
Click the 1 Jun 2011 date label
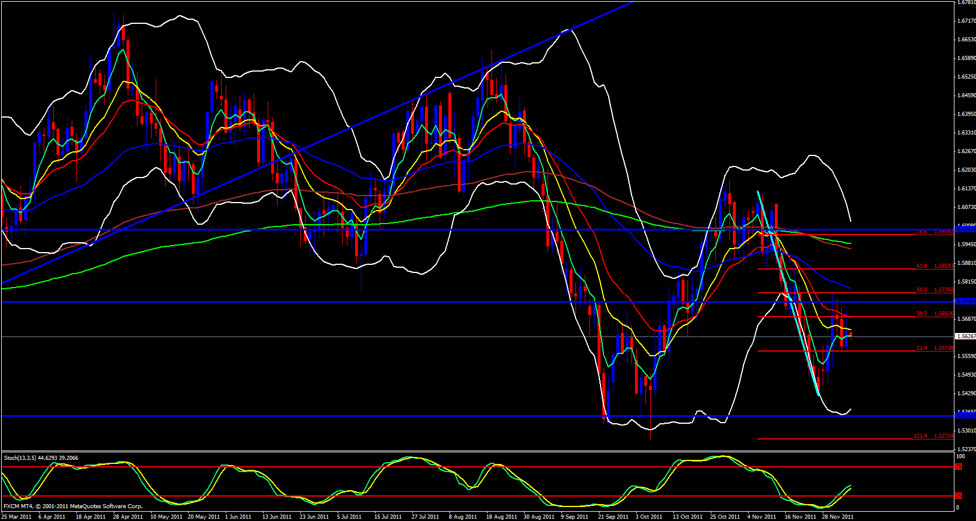coord(238,517)
